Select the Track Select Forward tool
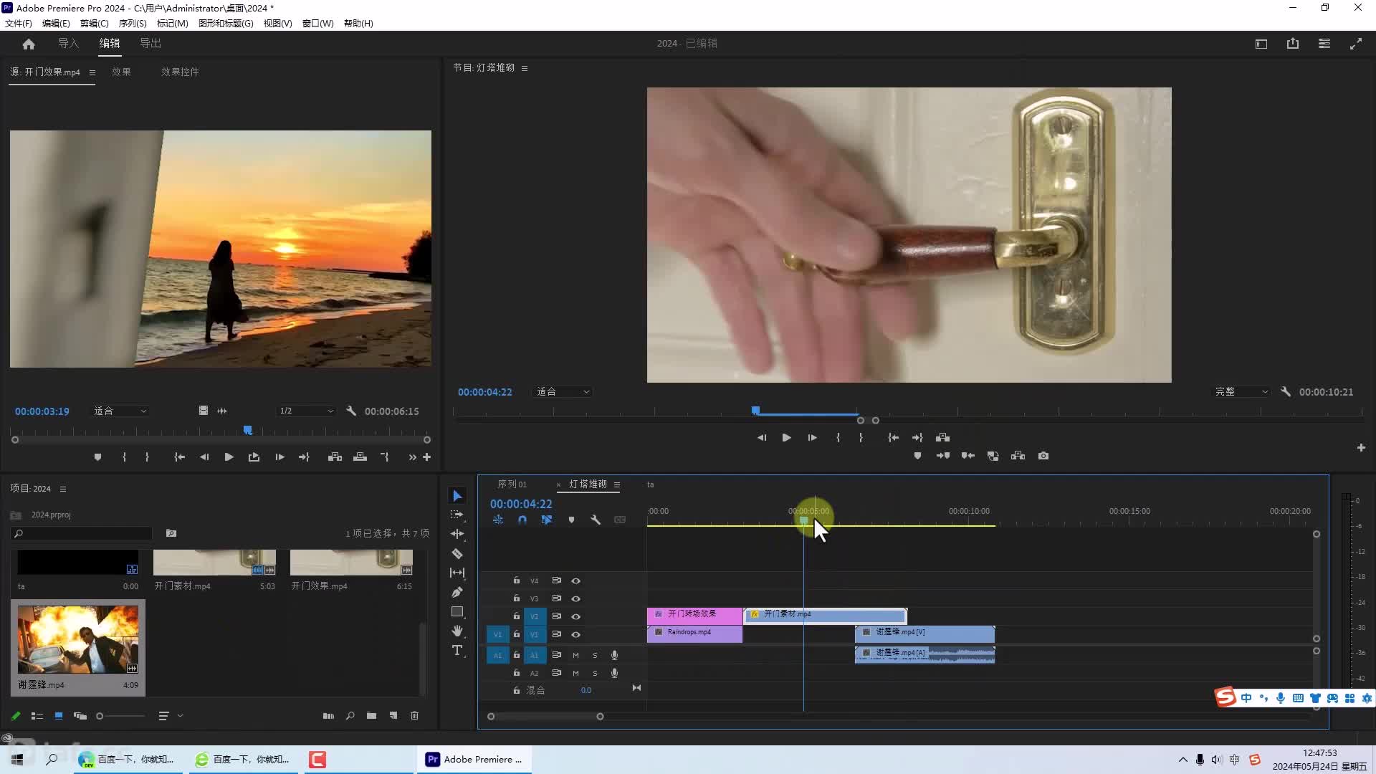This screenshot has width=1376, height=774. [457, 515]
